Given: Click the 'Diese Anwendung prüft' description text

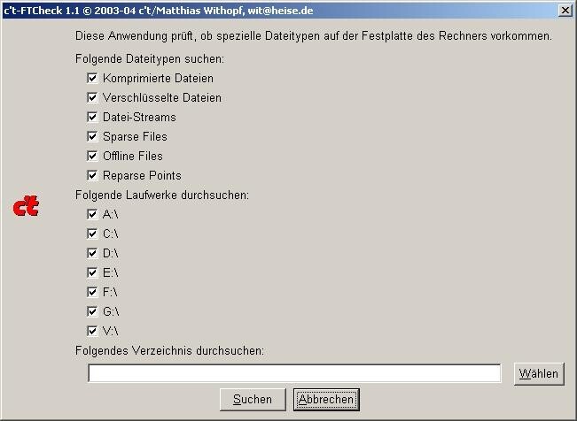Looking at the screenshot, I should click(x=314, y=36).
